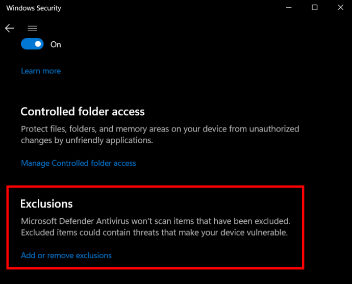Click the 'changes by unfriendly applications' line
The width and height of the screenshot is (352, 284).
click(87, 140)
